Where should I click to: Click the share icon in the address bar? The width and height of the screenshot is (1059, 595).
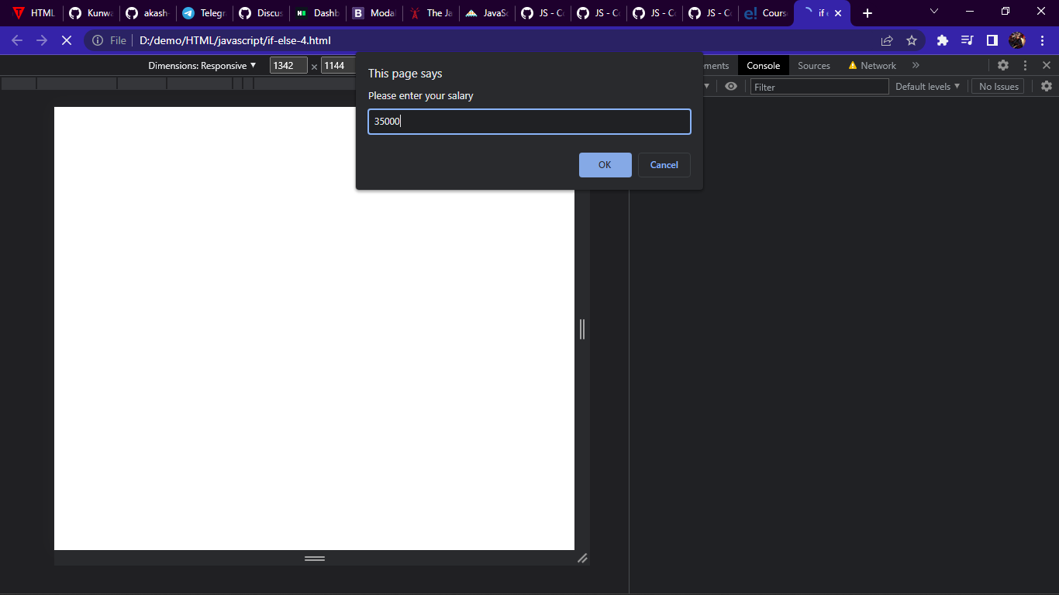coord(886,40)
